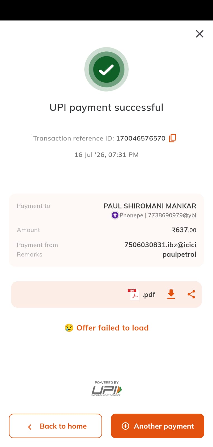
Task: Tap the paulpetrol remarks text
Action: tap(179, 255)
